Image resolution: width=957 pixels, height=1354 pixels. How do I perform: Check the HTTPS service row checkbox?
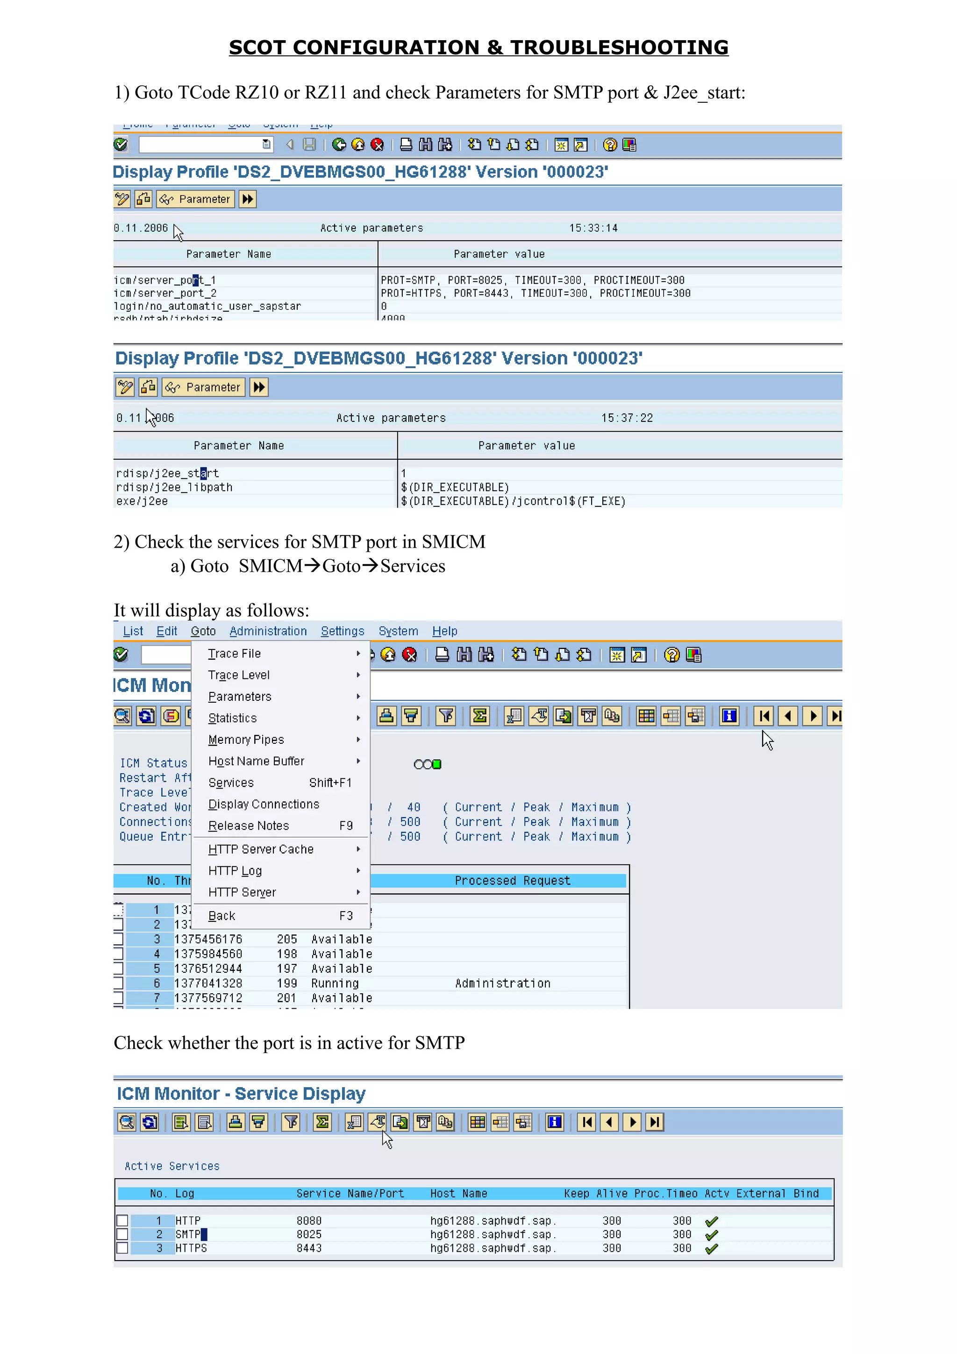pos(122,1248)
